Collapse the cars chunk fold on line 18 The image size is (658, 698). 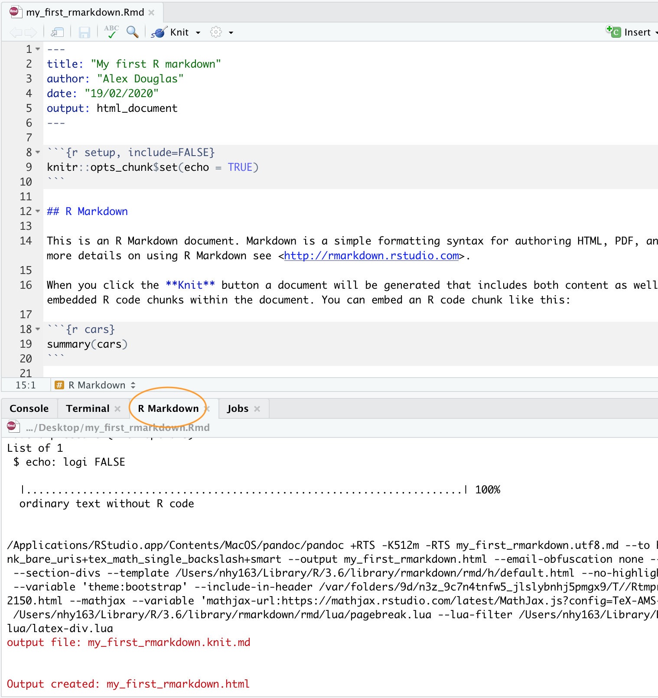pos(38,329)
